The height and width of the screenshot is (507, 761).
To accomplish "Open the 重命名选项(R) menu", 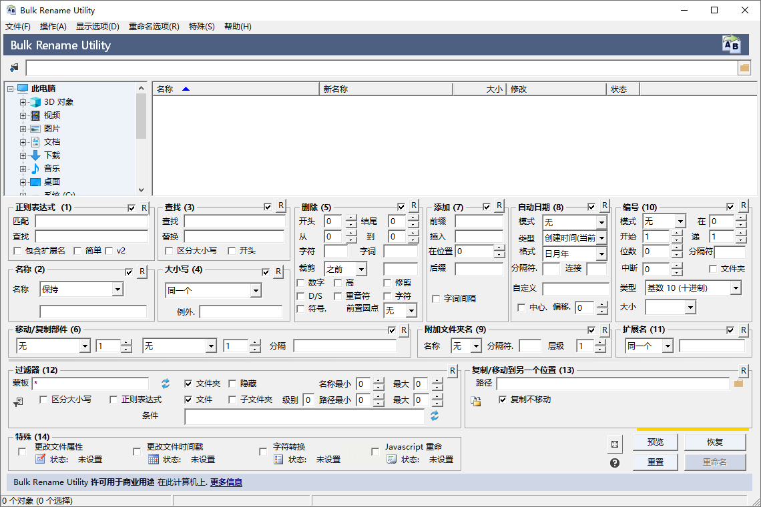I will (x=154, y=27).
